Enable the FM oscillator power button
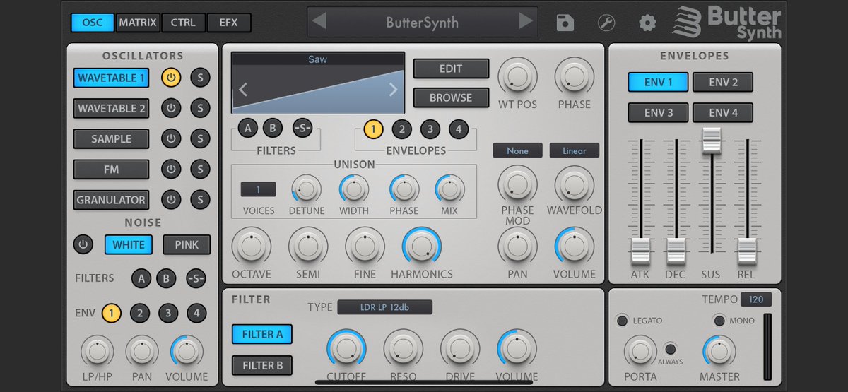 click(x=171, y=170)
